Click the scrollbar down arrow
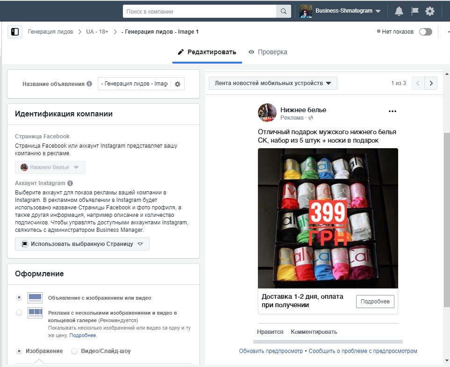The width and height of the screenshot is (450, 367). 447,360
